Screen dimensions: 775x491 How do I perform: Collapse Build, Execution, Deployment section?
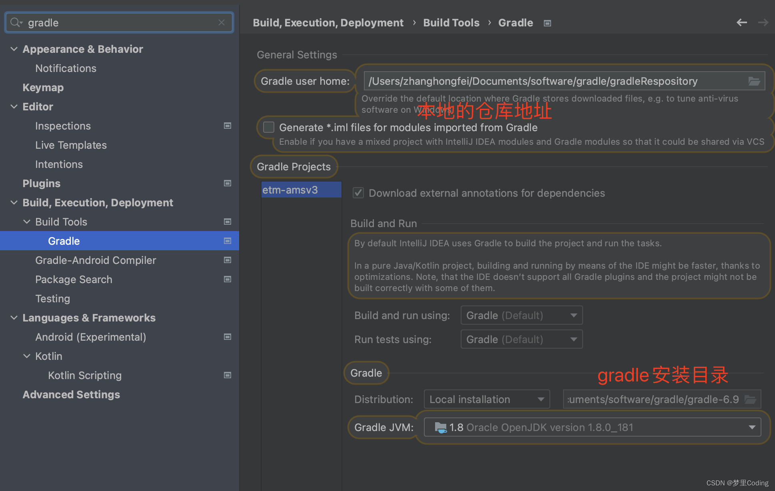pos(14,202)
